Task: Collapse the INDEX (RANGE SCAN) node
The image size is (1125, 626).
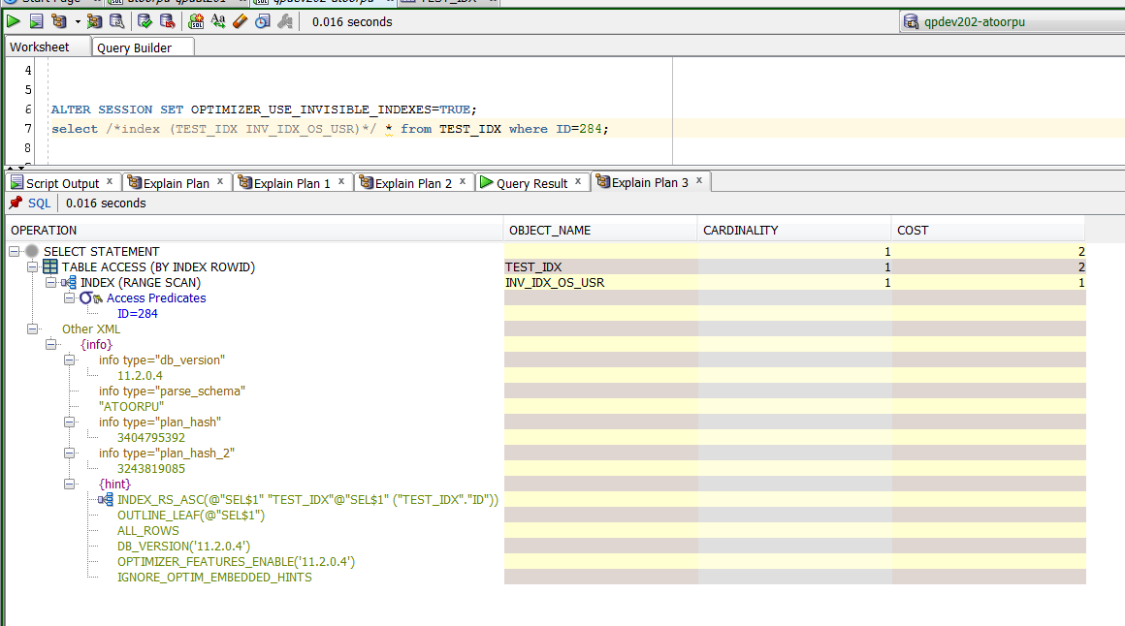Action: 51,283
